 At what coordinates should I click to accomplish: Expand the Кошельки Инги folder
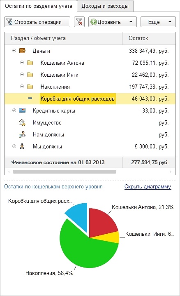pos(22,74)
